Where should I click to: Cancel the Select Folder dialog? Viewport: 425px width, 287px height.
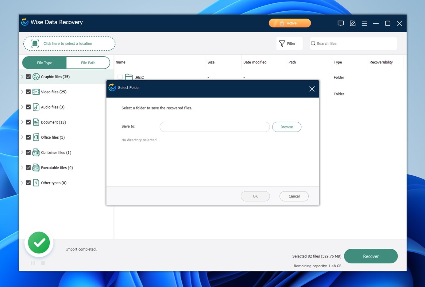(x=294, y=196)
